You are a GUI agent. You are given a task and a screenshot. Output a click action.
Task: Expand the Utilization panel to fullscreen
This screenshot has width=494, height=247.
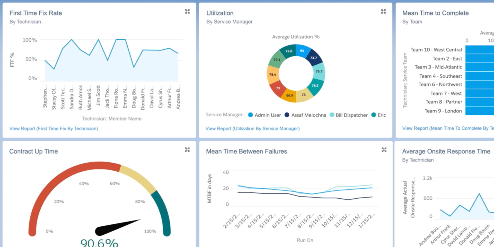(383, 12)
